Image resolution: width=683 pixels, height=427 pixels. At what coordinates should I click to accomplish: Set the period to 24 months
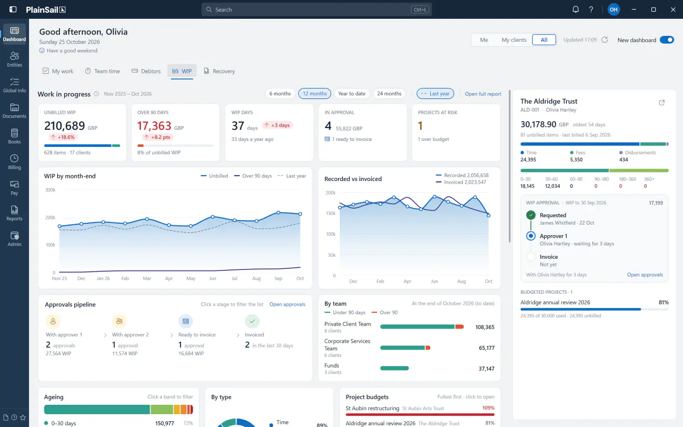click(389, 94)
